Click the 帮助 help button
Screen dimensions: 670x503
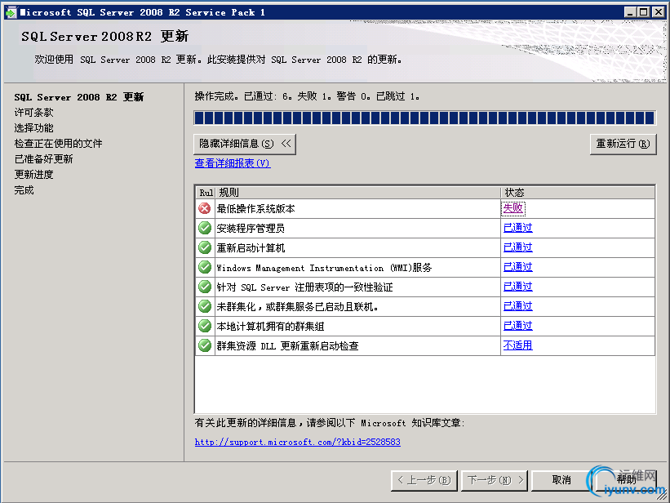coord(627,480)
